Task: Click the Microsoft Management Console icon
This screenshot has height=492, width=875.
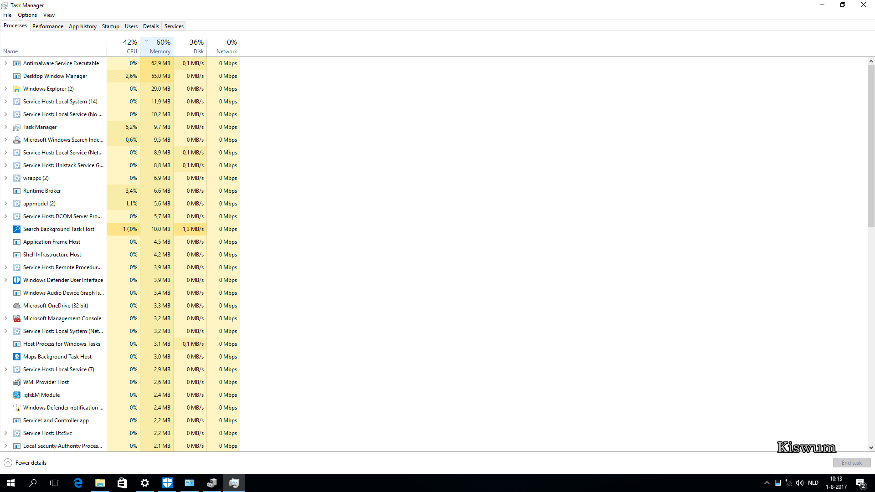Action: pos(17,318)
